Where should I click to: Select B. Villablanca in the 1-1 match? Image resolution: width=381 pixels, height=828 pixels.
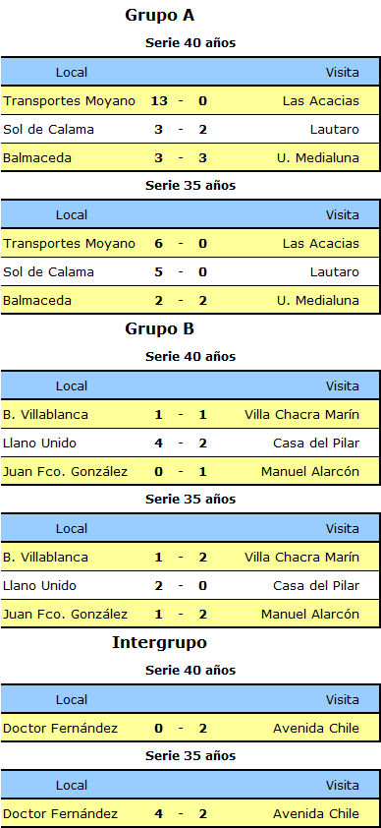coord(45,415)
